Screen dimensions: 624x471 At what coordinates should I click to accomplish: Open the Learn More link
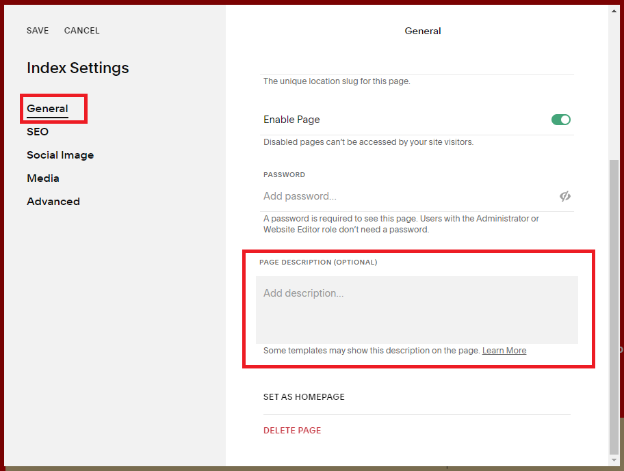coord(504,351)
